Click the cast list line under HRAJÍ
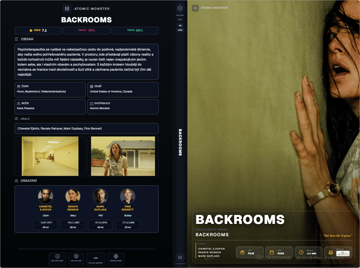Viewport: 360px width, 268px height. (87, 128)
